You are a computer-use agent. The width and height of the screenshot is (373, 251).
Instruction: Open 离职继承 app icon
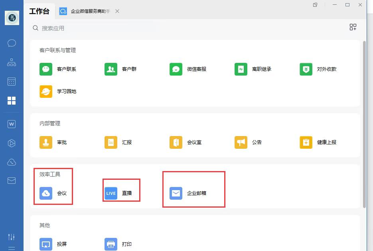(x=241, y=69)
